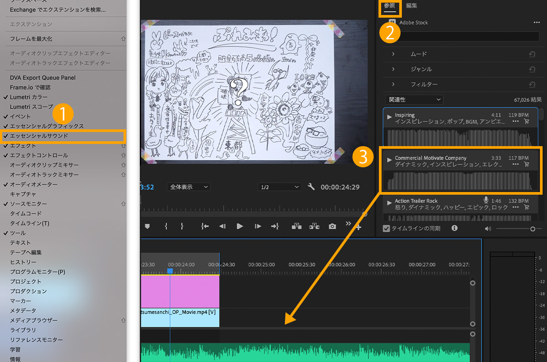Open 関連性 sort order dropdown
Screen dimensions: 547x362
[414, 100]
